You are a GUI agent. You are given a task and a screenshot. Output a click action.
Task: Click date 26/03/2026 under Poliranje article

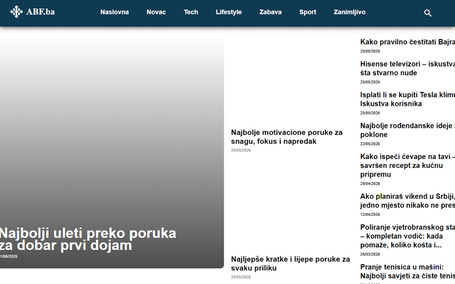pos(370,254)
